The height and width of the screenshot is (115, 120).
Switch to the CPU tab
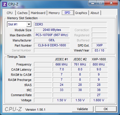(x=9, y=13)
